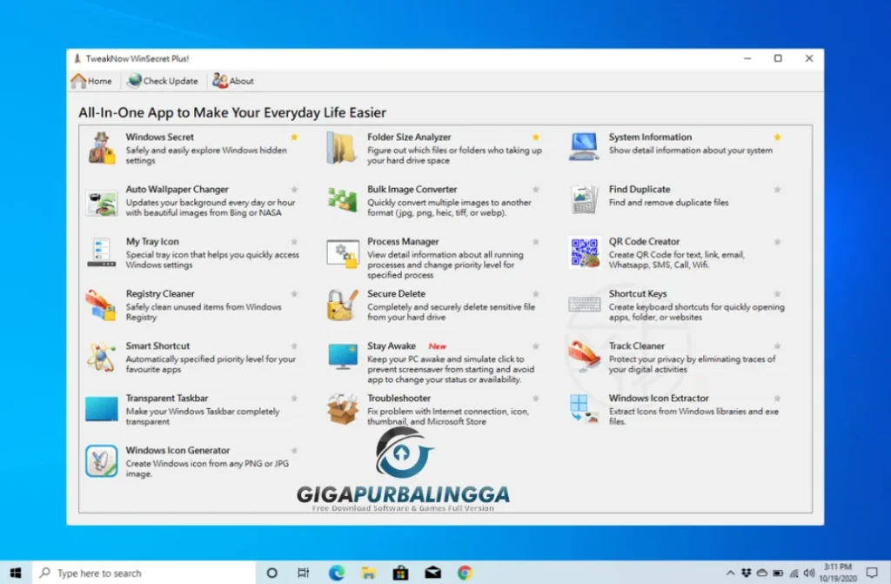This screenshot has height=584, width=891.
Task: Go to the Home toolbar item
Action: (x=91, y=81)
